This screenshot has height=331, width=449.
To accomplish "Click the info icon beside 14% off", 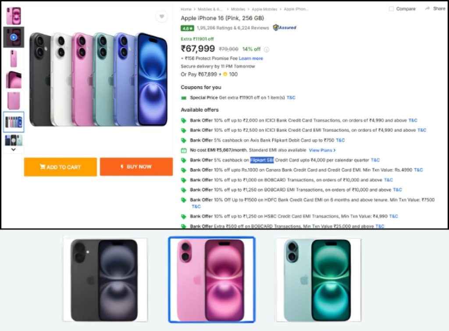I will pyautogui.click(x=267, y=49).
